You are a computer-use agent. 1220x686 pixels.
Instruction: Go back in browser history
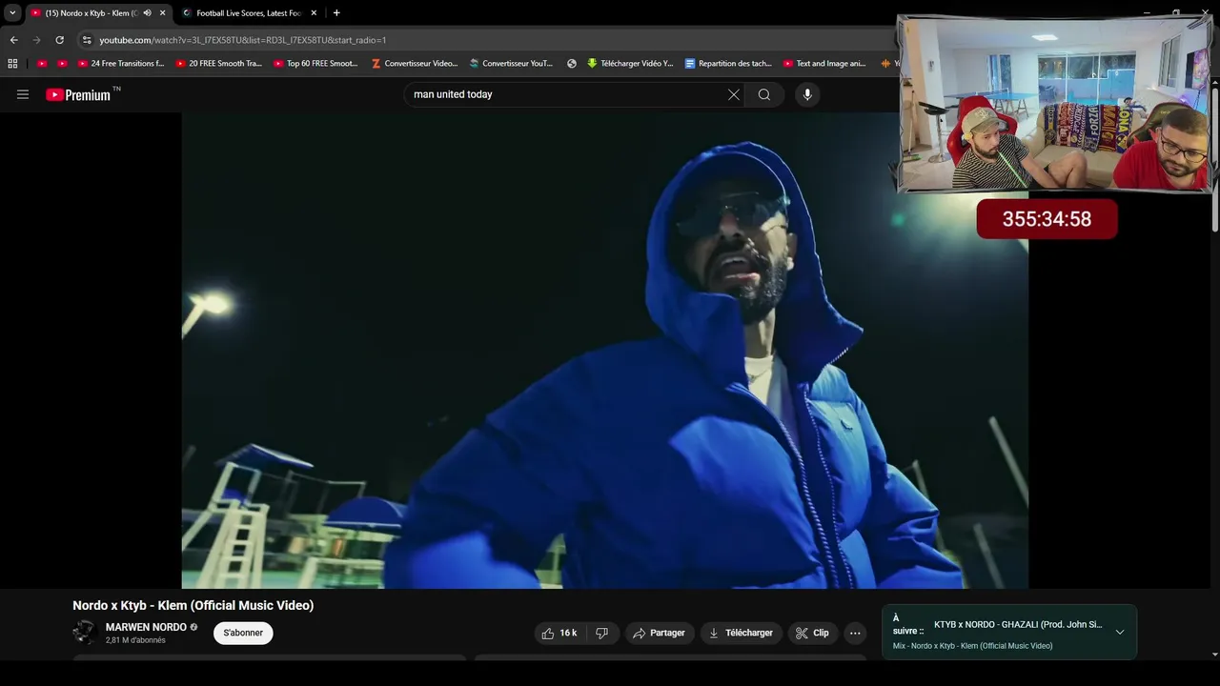(13, 40)
